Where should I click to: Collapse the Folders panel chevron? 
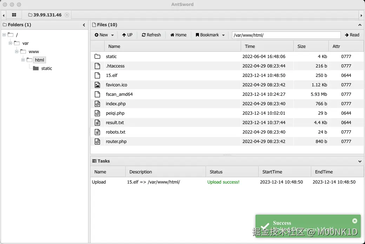(x=84, y=25)
